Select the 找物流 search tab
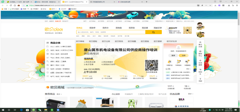Viewport: 240px width, 112px height. click(x=119, y=28)
